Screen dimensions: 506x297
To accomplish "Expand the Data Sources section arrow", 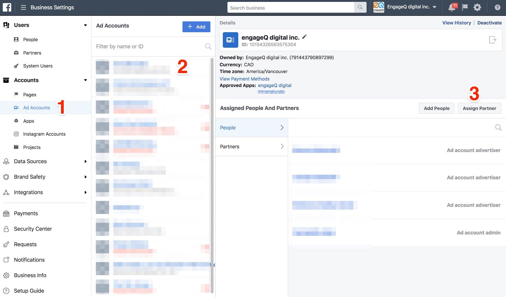I will 85,161.
